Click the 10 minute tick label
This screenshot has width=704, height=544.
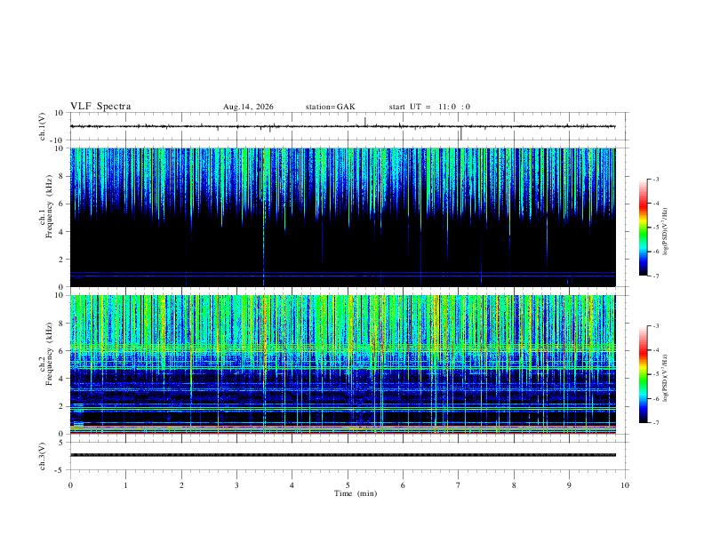[x=625, y=485]
